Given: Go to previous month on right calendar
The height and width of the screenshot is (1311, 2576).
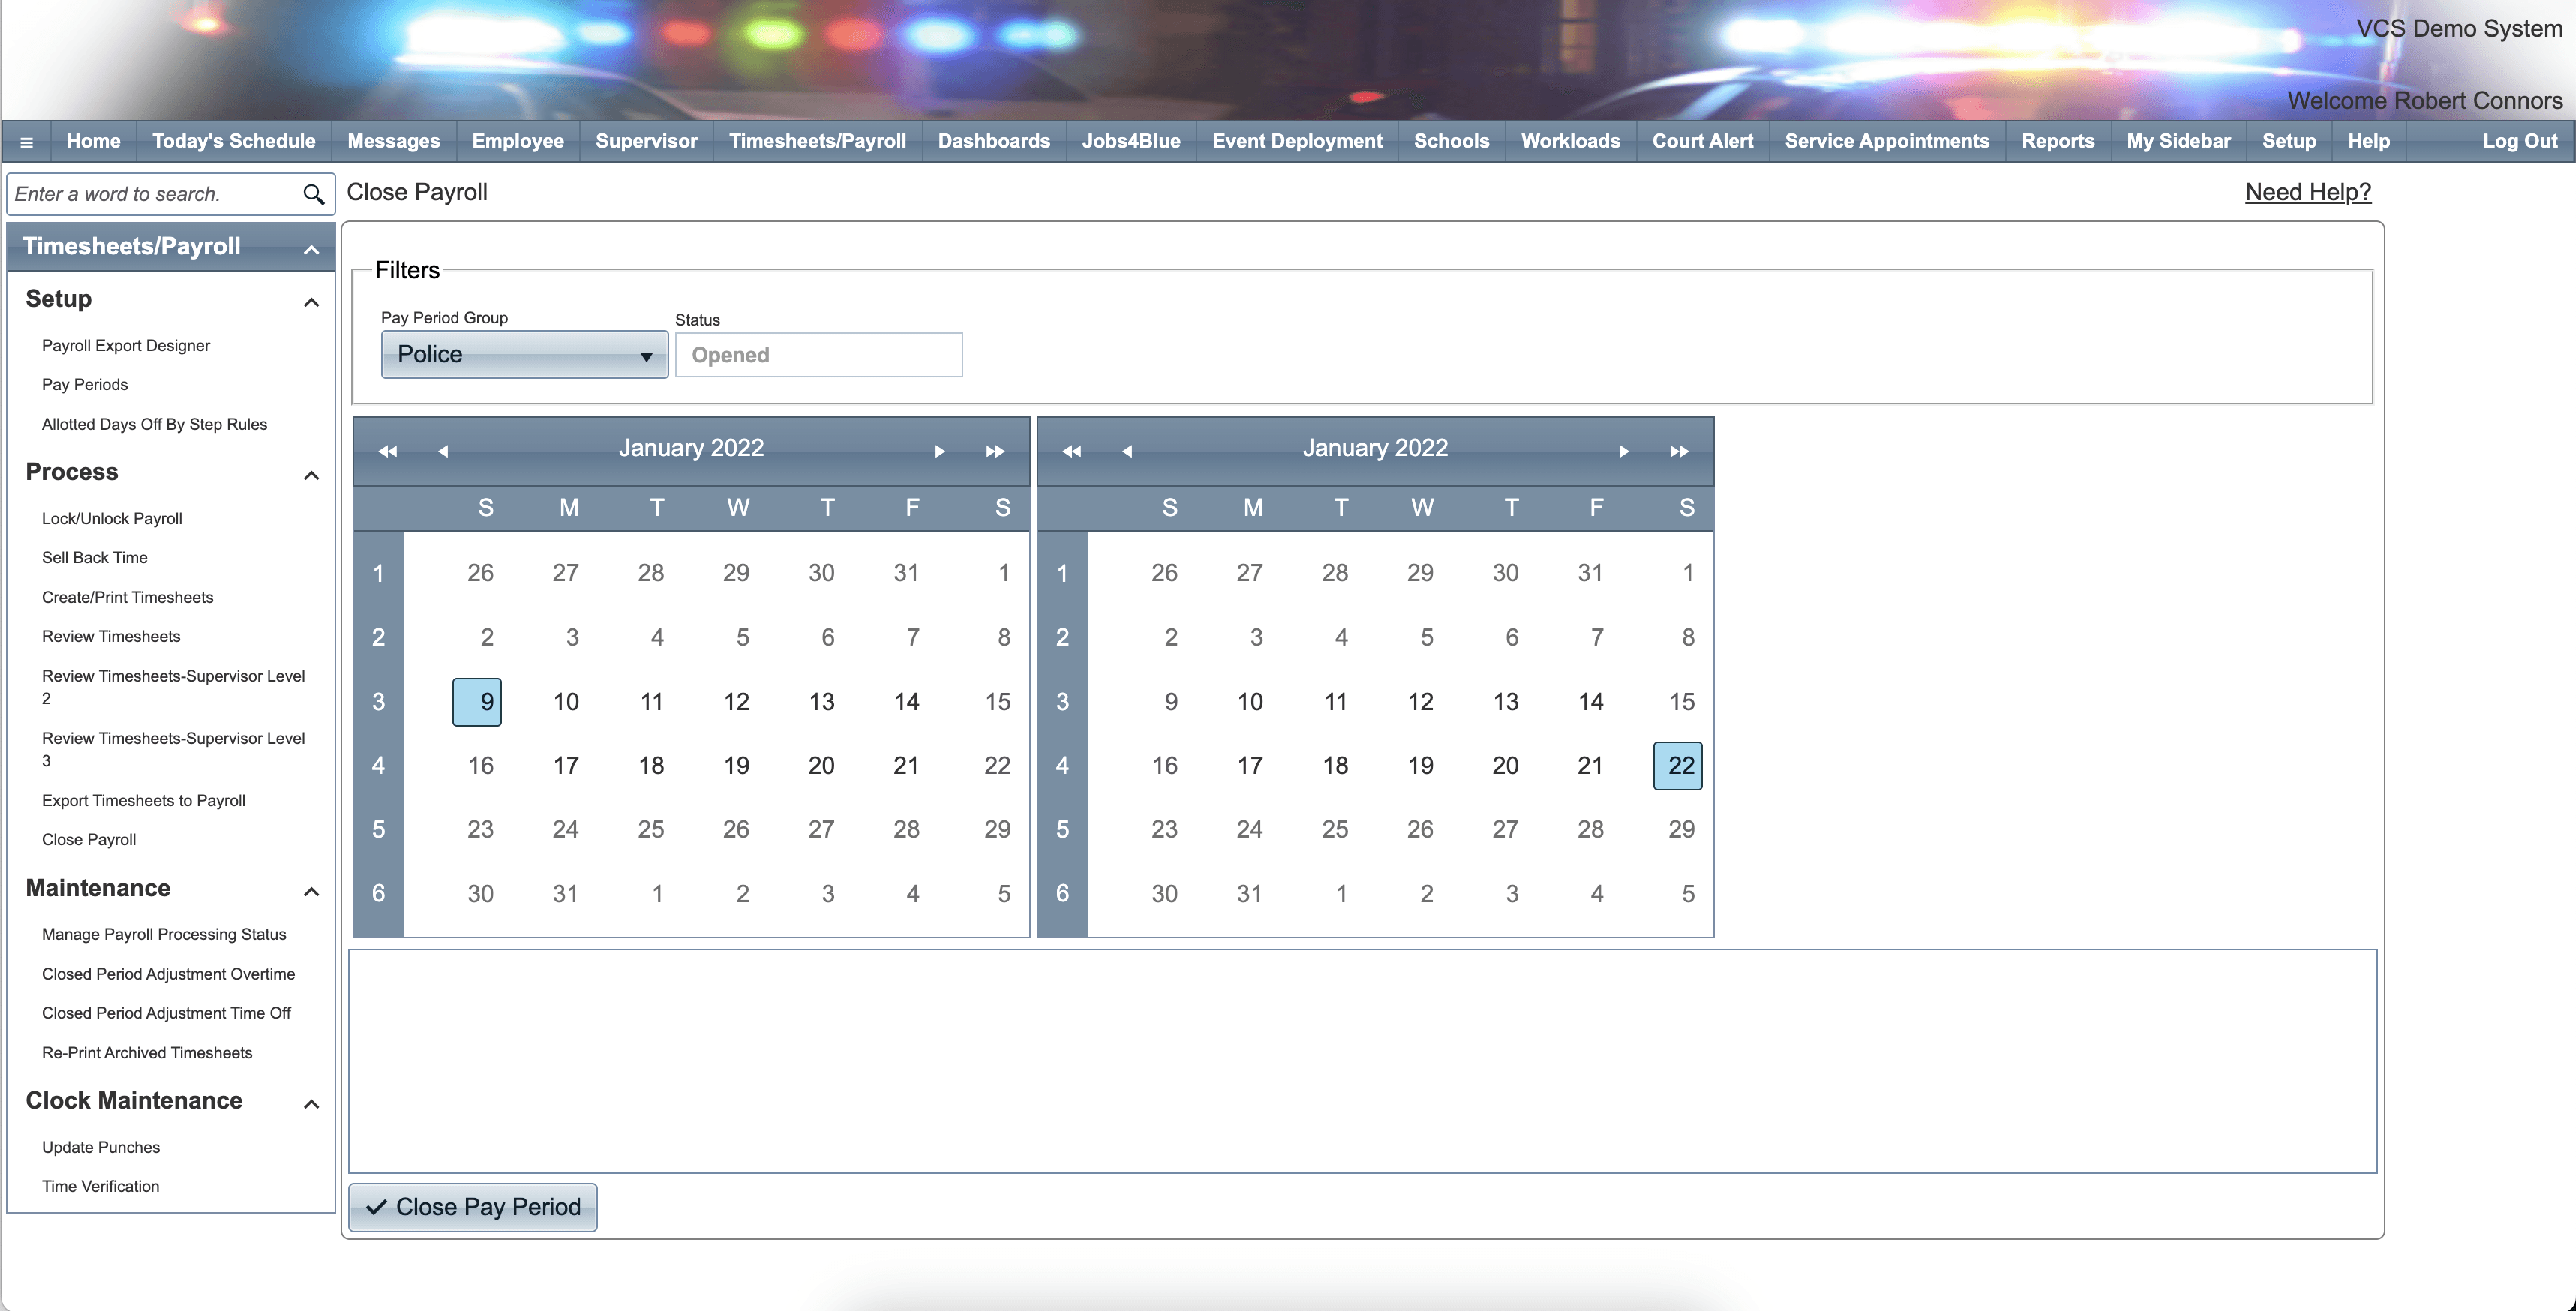Looking at the screenshot, I should point(1127,451).
